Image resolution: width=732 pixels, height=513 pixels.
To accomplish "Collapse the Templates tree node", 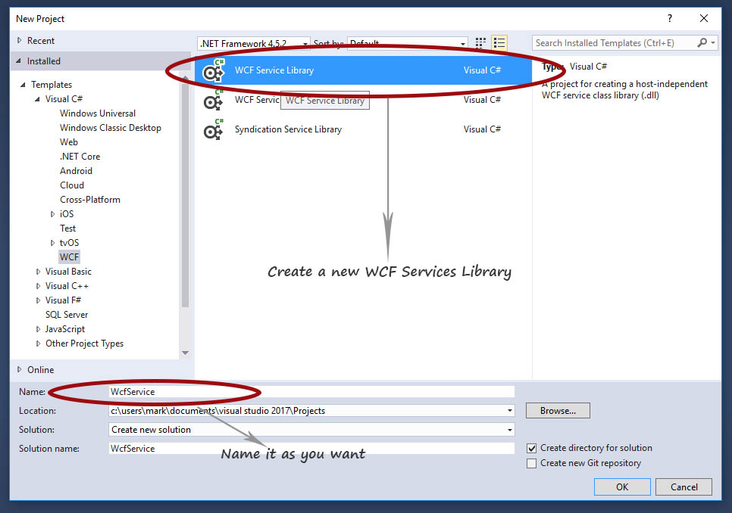I will tap(23, 85).
